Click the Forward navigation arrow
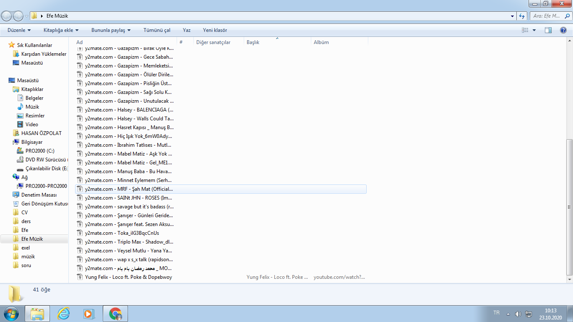The height and width of the screenshot is (322, 573). pos(18,16)
